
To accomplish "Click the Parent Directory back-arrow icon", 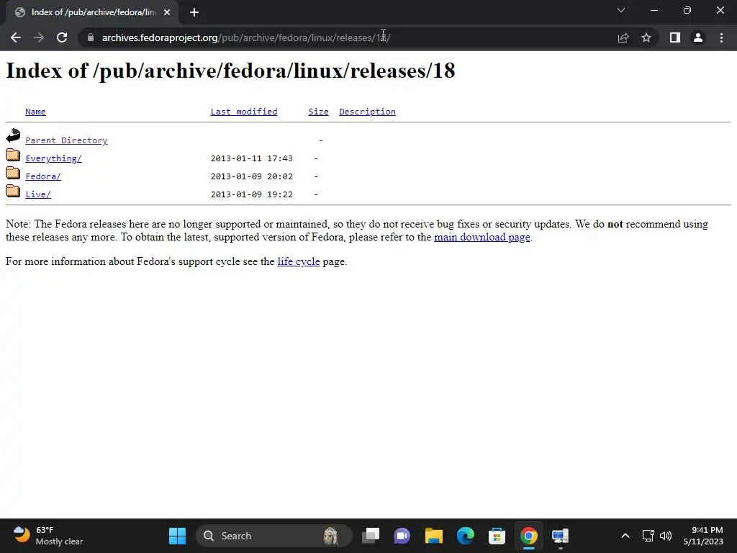I will [13, 135].
